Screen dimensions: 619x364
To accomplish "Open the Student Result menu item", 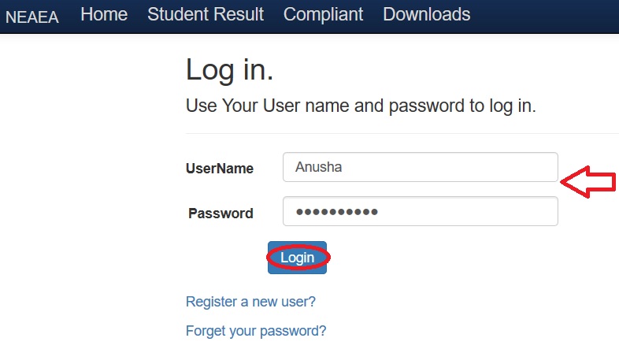I will click(206, 14).
